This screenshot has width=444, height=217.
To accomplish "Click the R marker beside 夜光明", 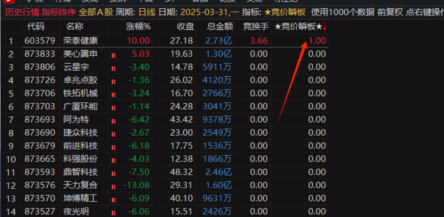I will pos(114,213).
